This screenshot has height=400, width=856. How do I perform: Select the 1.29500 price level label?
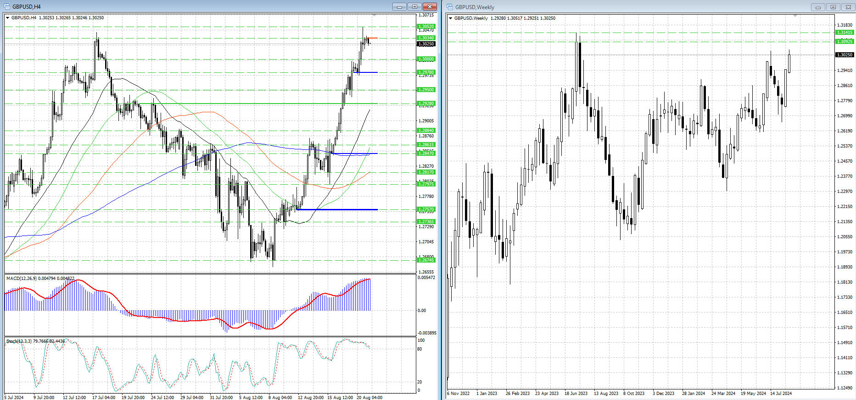coord(426,90)
